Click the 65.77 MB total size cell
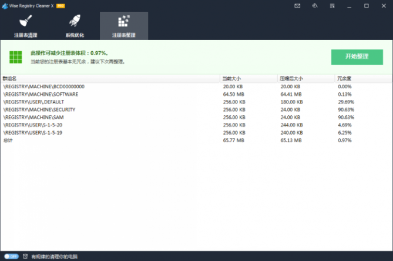The image size is (393, 261). click(234, 140)
